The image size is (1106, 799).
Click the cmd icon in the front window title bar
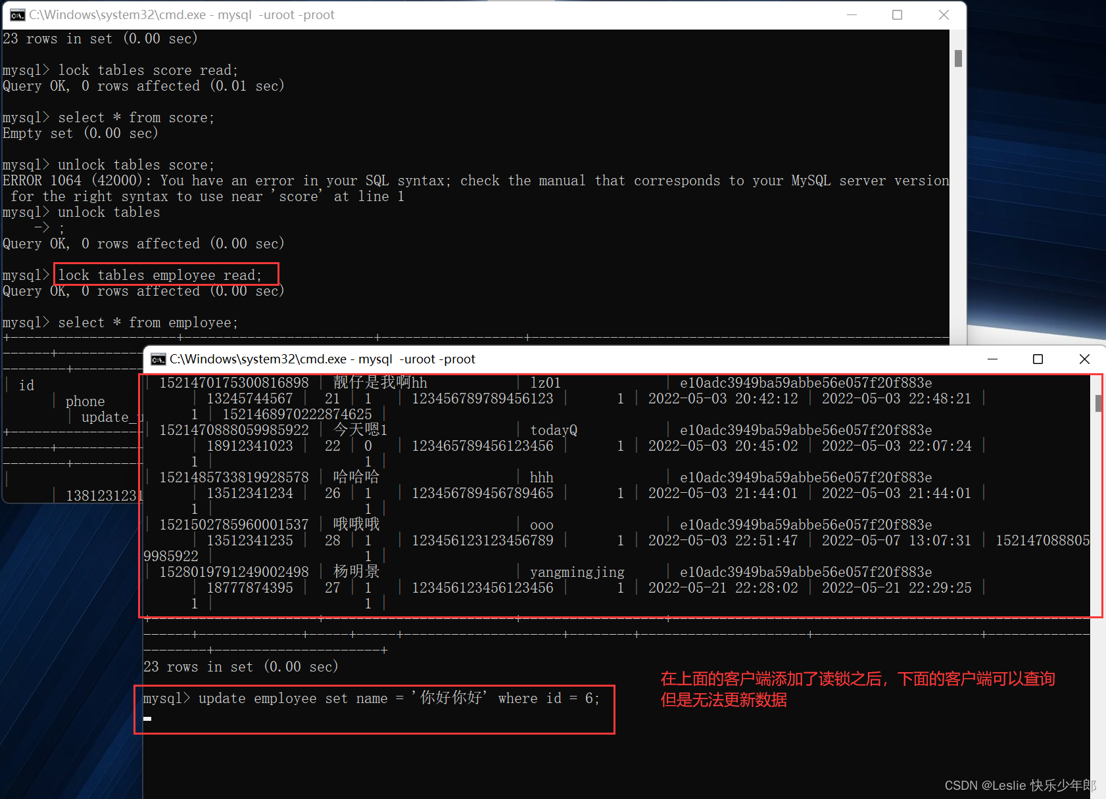(158, 359)
